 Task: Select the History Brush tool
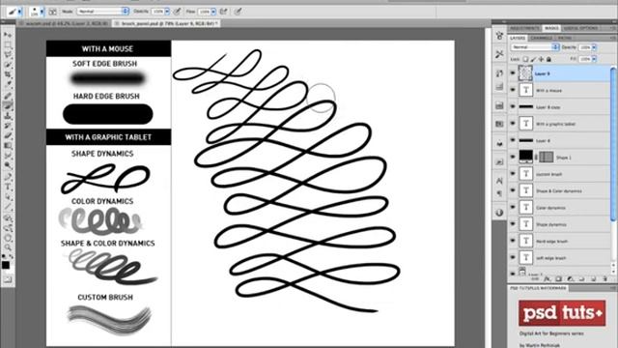click(8, 126)
